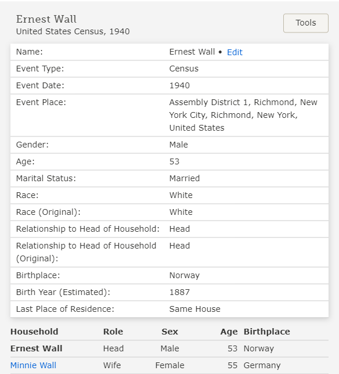Viewport: 339px width, 374px height.
Task: Click the Role column header
Action: (x=113, y=332)
